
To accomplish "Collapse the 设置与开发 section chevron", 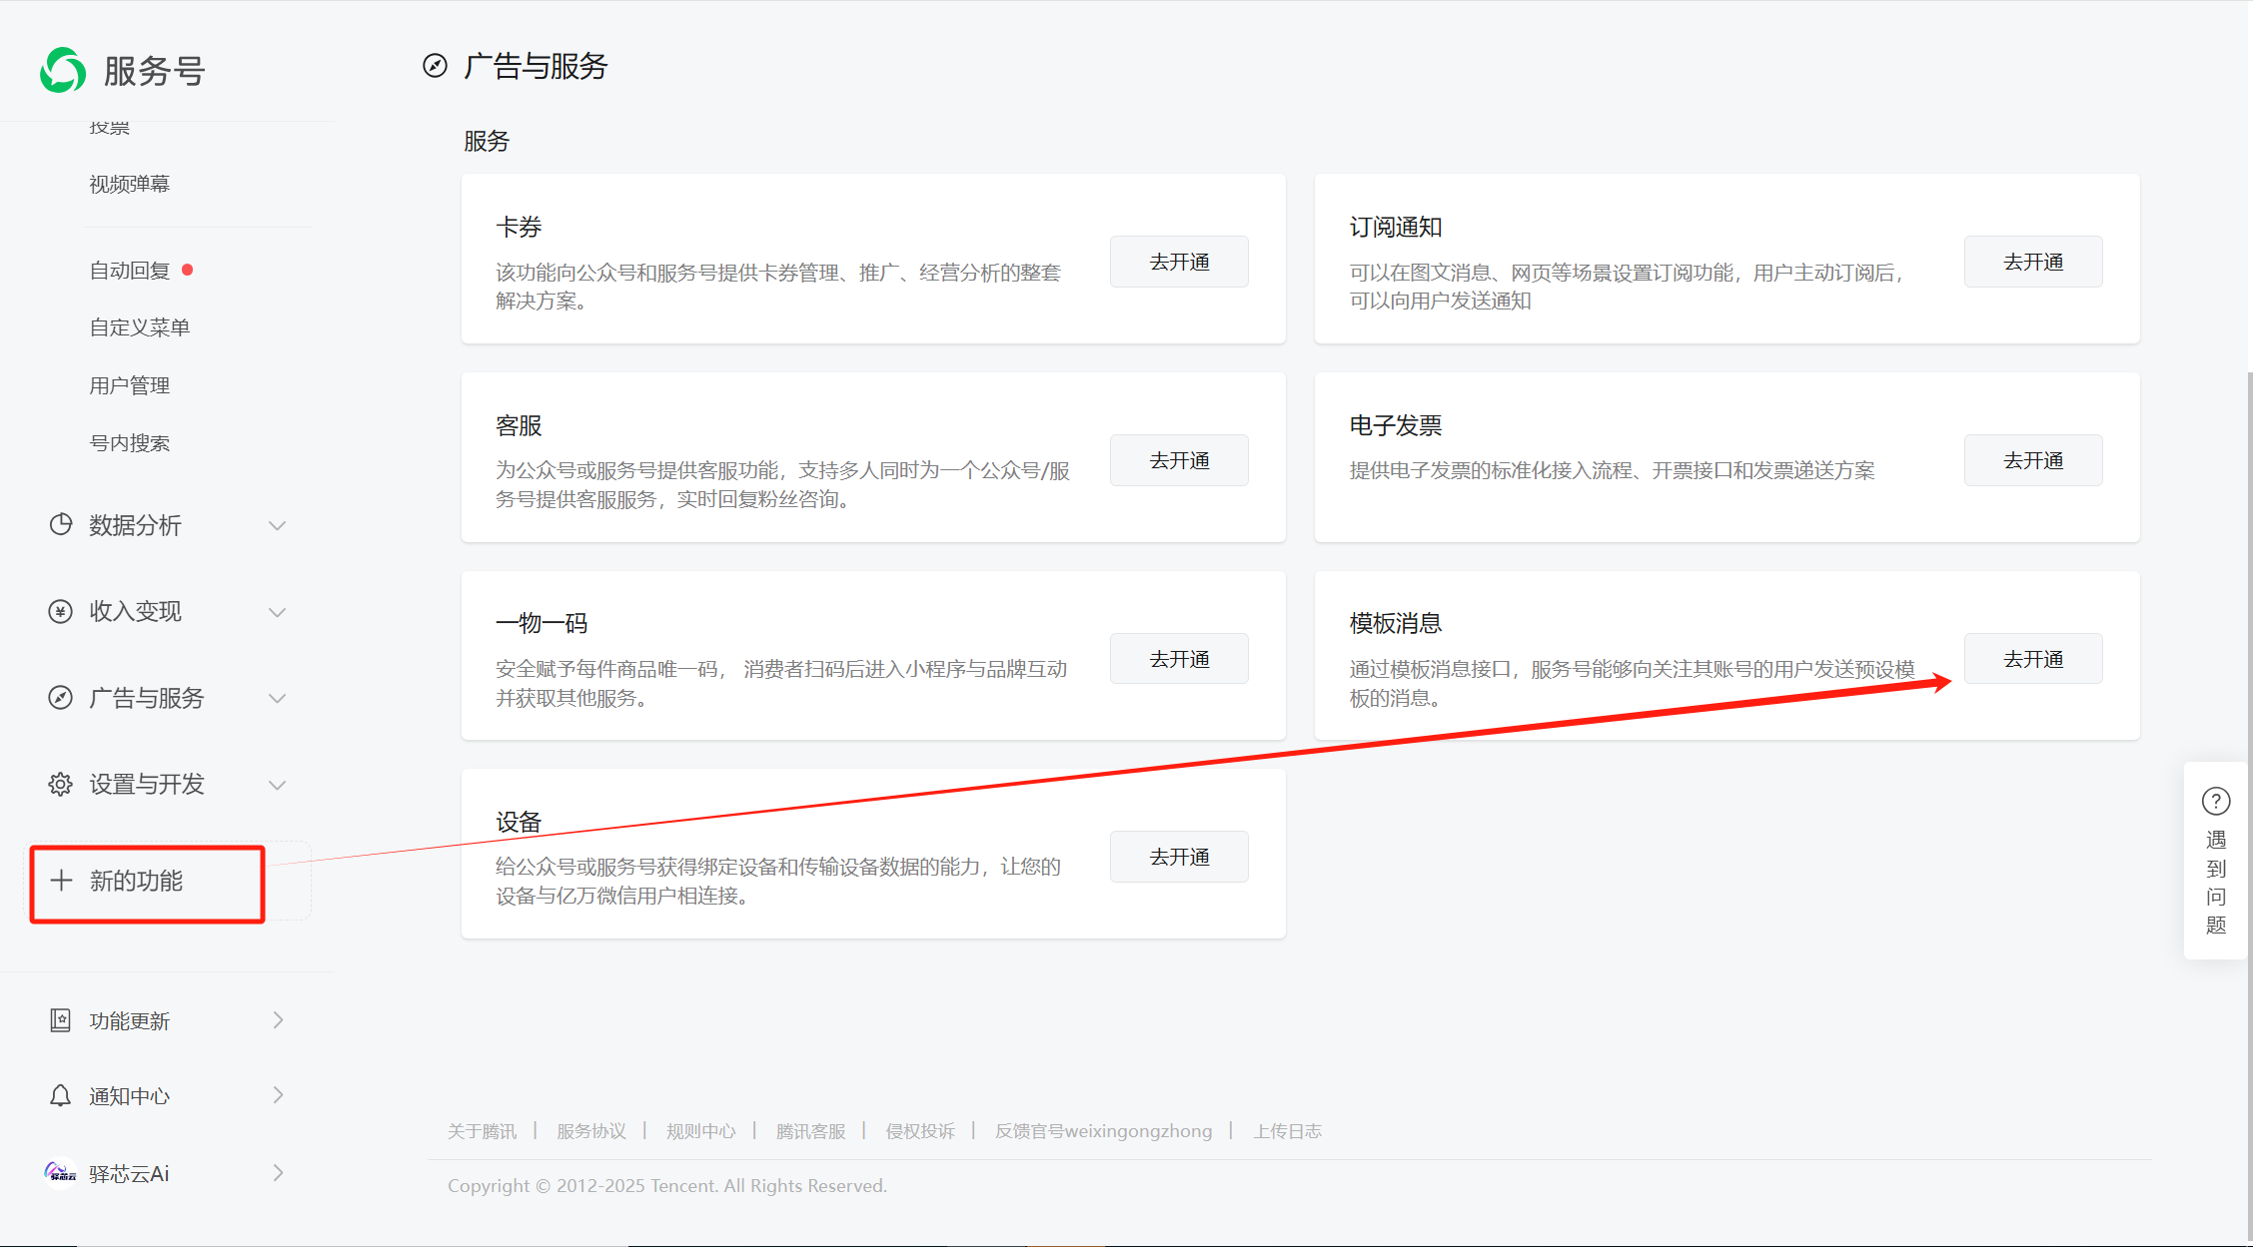I will 278,784.
